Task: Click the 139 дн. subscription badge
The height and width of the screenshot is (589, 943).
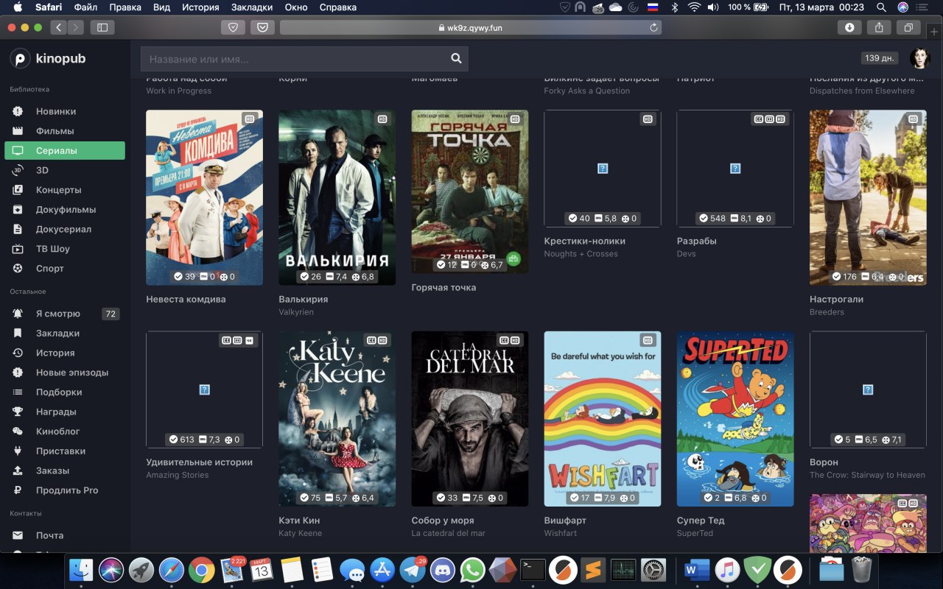Action: pos(880,58)
